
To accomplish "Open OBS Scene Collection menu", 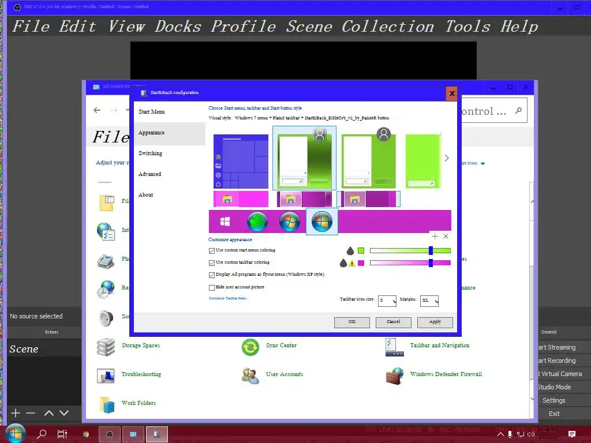I will point(360,27).
